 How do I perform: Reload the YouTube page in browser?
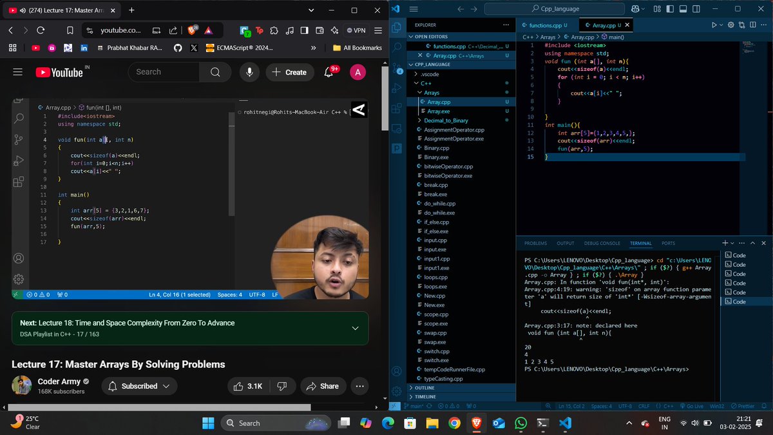click(41, 30)
